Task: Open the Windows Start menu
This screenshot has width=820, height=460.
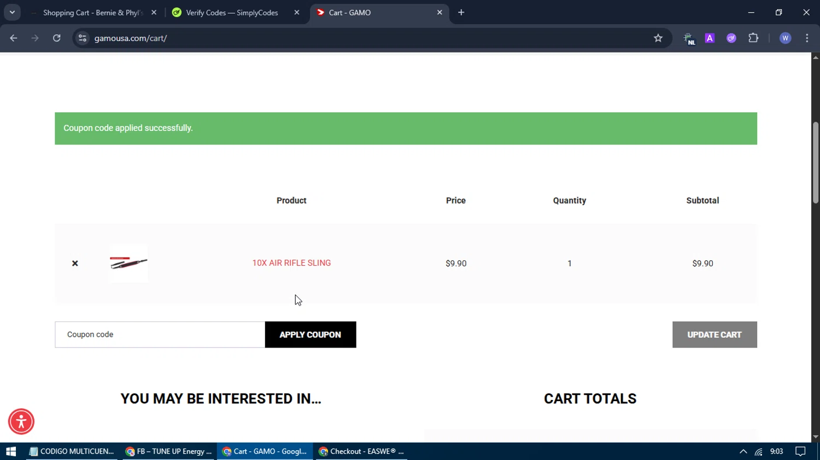Action: [x=11, y=451]
